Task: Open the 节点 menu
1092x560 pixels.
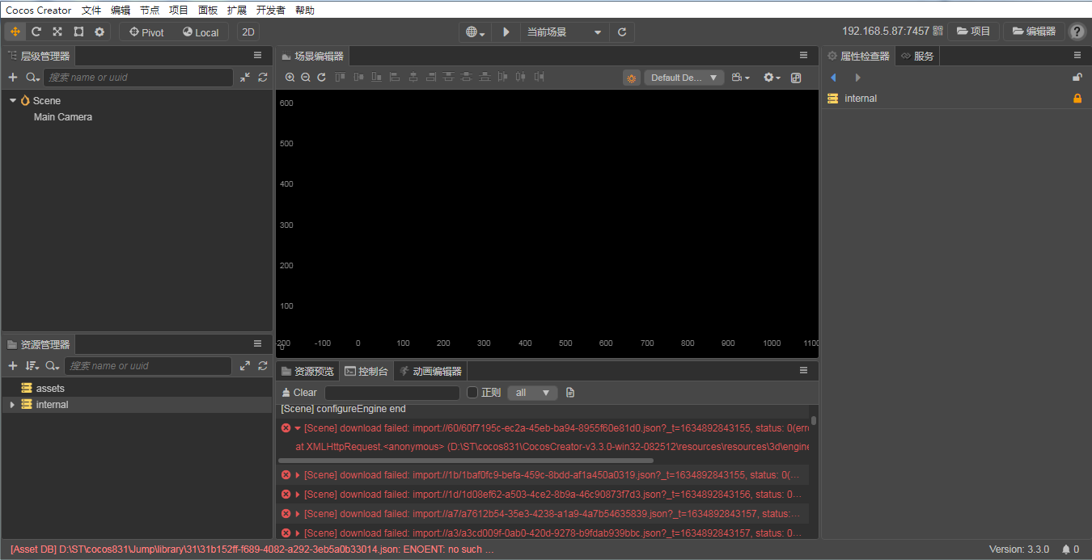Action: [x=150, y=11]
